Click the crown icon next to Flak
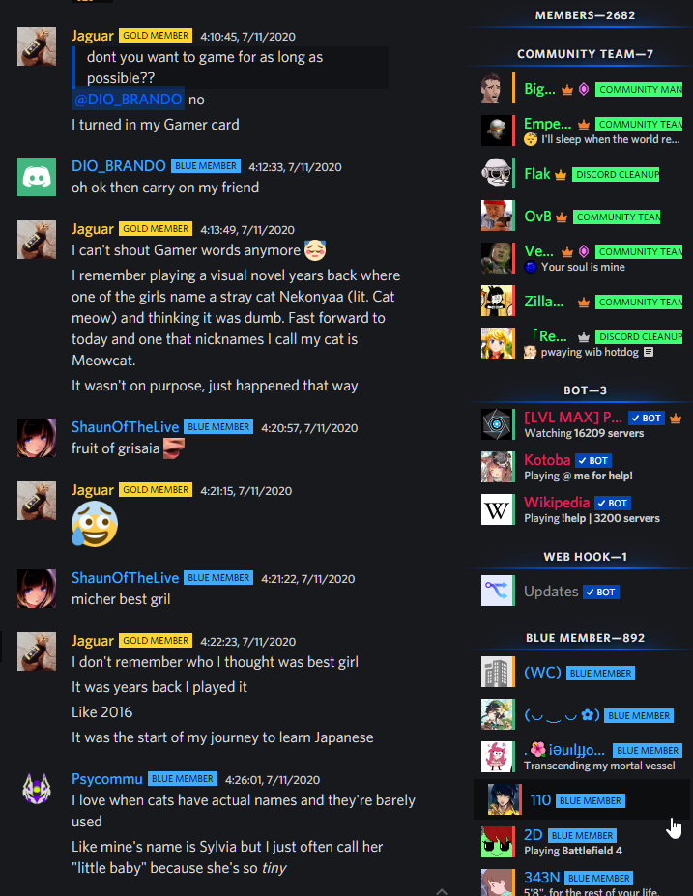The width and height of the screenshot is (693, 896). click(x=561, y=175)
